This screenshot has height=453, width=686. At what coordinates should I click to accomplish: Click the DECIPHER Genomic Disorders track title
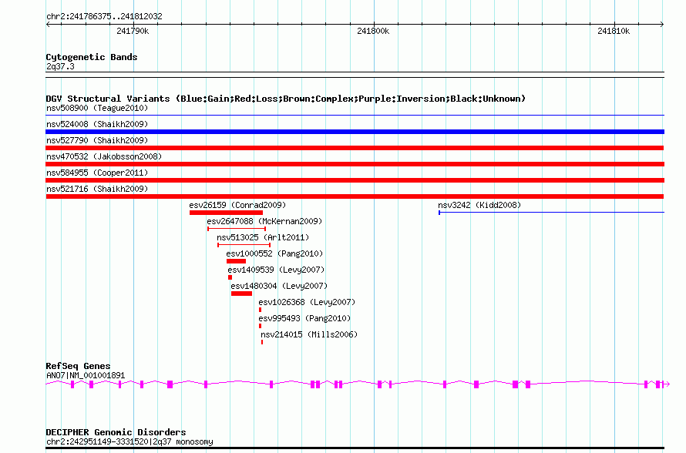click(116, 432)
